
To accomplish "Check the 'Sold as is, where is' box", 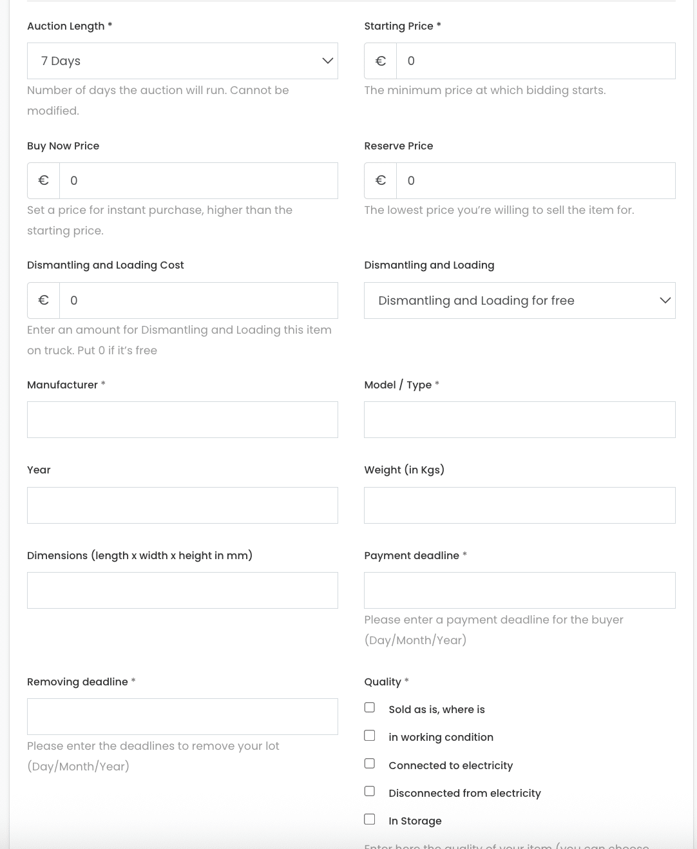I will click(370, 707).
